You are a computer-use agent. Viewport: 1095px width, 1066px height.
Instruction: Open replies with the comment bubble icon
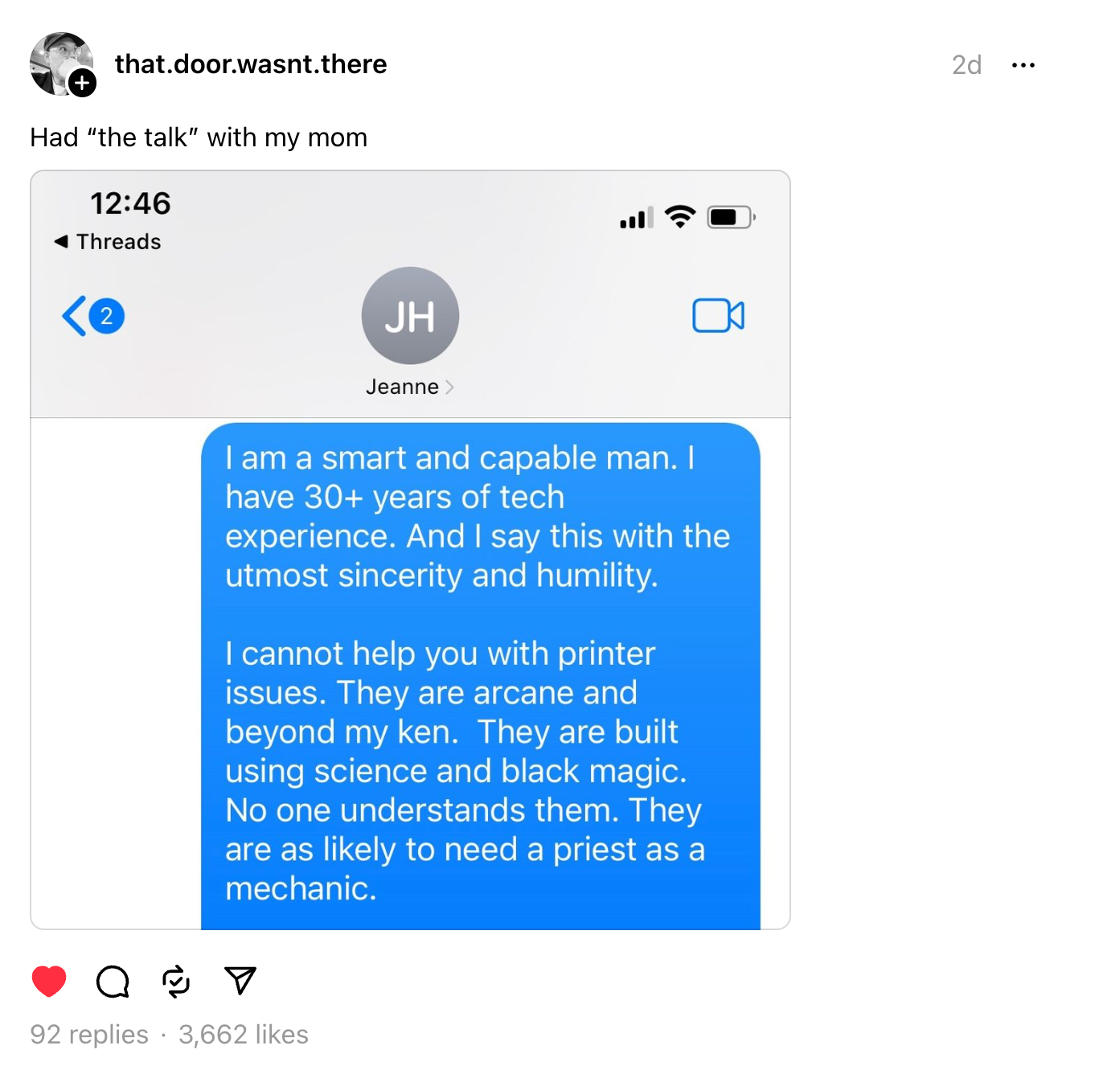[x=113, y=981]
